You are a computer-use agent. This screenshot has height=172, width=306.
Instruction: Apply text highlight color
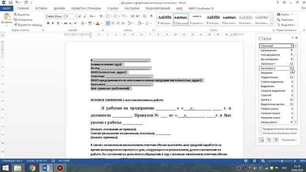(x=90, y=23)
